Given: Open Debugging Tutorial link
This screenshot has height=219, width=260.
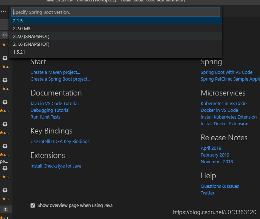Looking at the screenshot, I should click(50, 110).
